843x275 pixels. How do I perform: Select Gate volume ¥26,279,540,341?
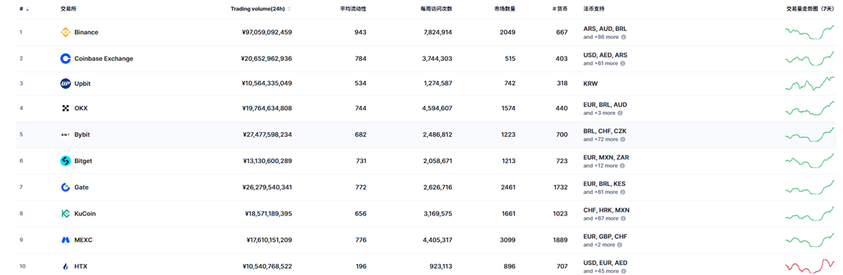coord(268,187)
